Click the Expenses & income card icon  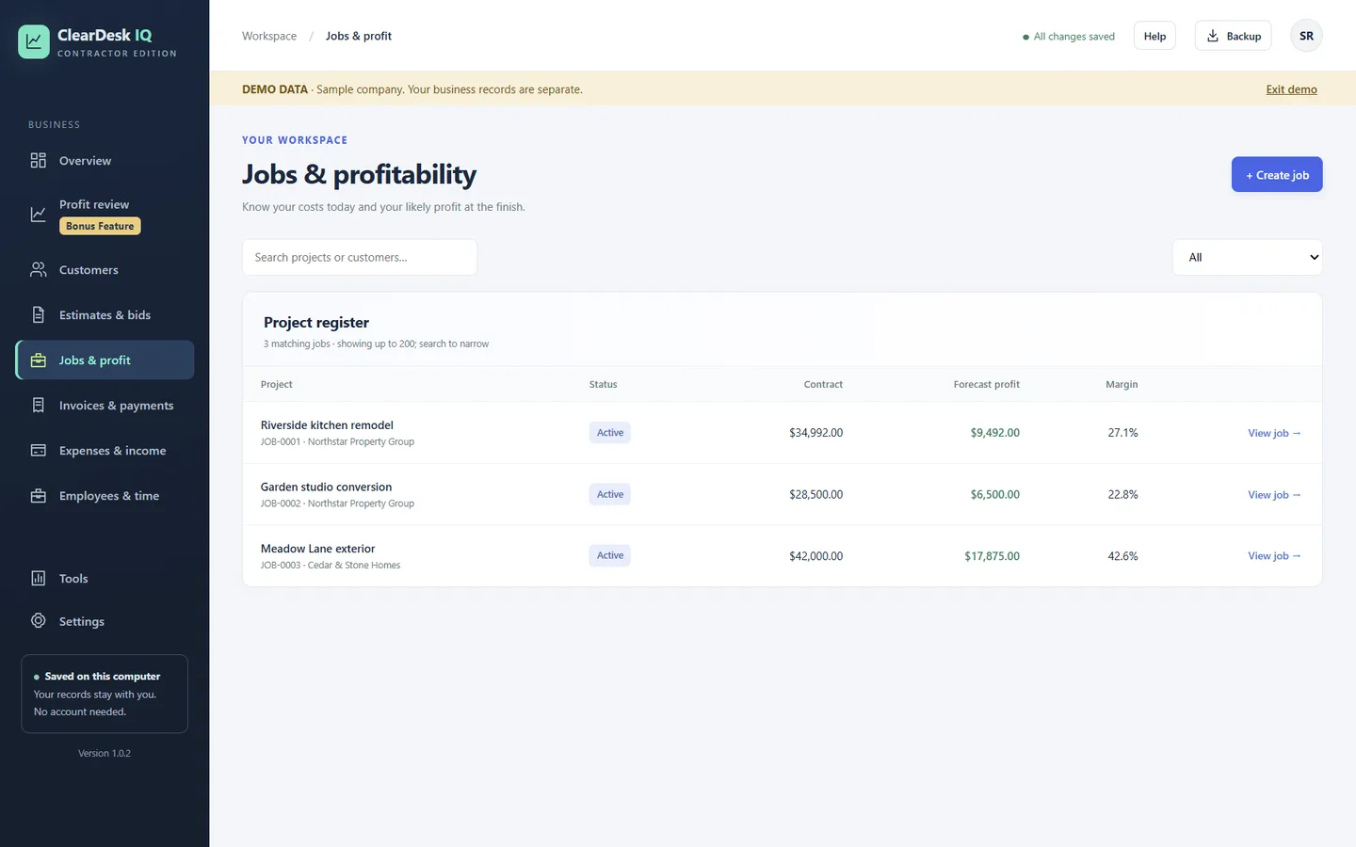(39, 451)
